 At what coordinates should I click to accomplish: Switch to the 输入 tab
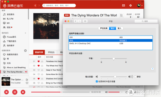(119, 28)
